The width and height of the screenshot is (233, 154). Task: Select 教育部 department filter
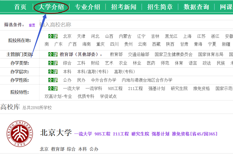click(116, 54)
